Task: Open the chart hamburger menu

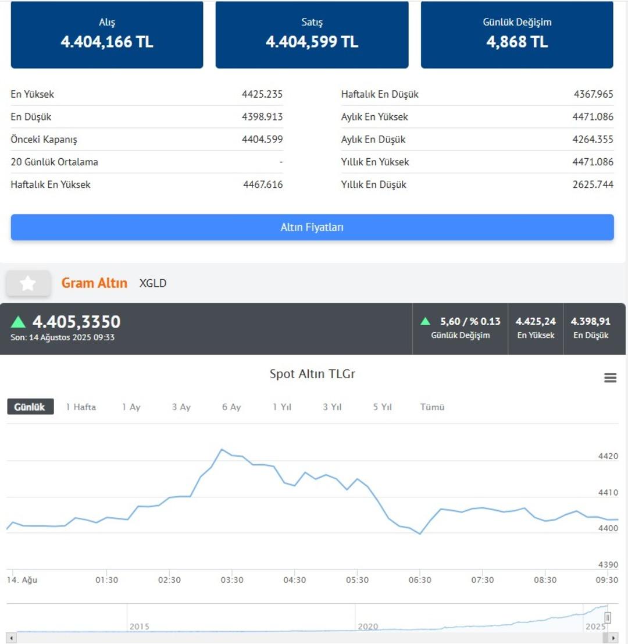Action: pyautogui.click(x=610, y=378)
